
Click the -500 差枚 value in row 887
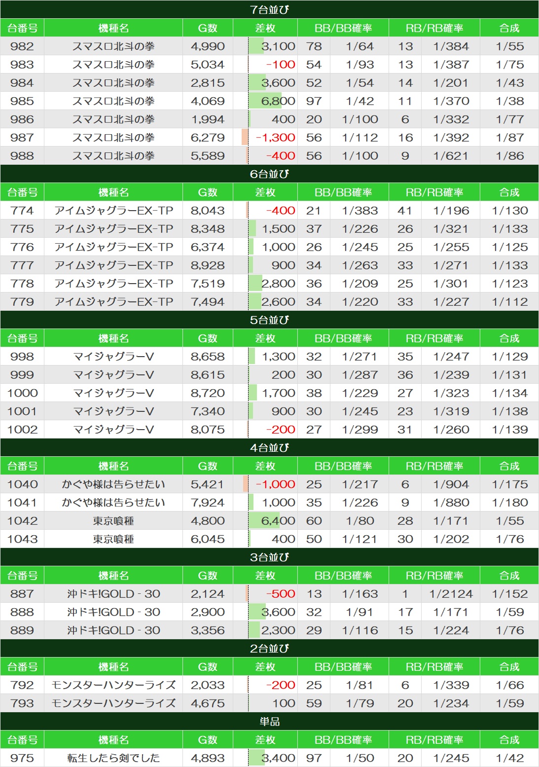281,594
